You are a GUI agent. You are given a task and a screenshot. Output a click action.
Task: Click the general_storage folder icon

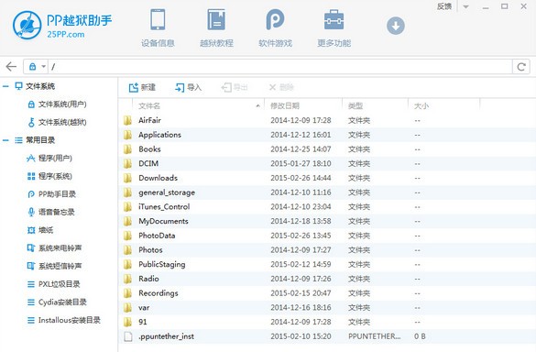pyautogui.click(x=128, y=192)
